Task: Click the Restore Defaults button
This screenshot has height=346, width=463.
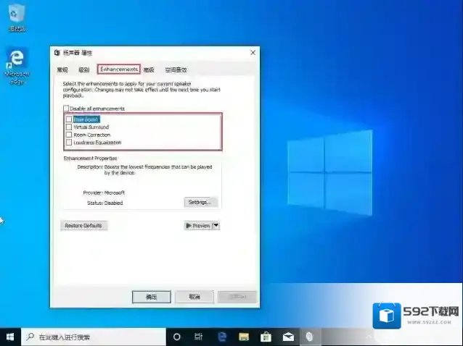Action: [83, 226]
